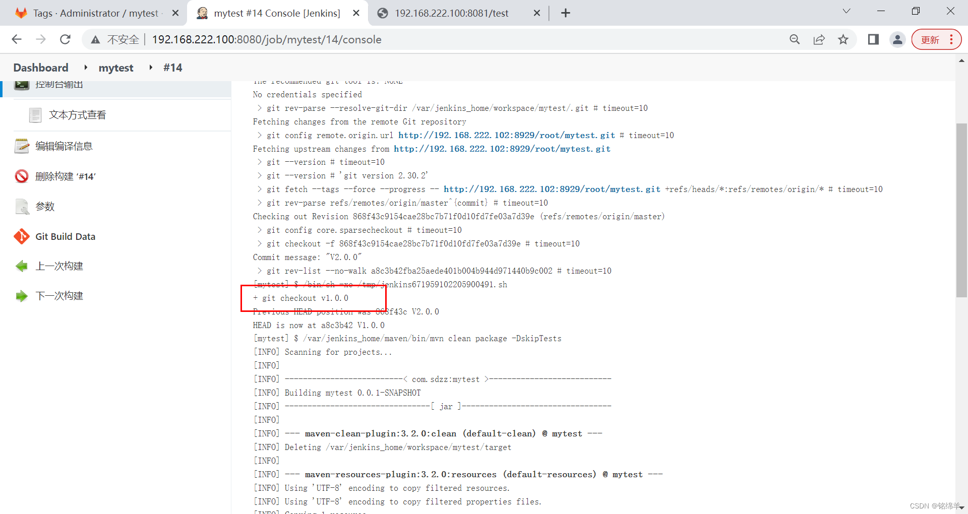Open the tab search dropdown chevron
968x514 pixels.
846,11
